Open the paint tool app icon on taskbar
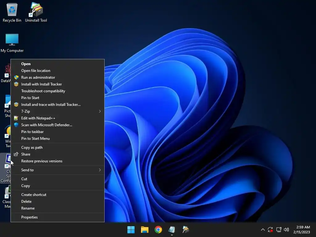The height and width of the screenshot is (237, 316). [185, 230]
